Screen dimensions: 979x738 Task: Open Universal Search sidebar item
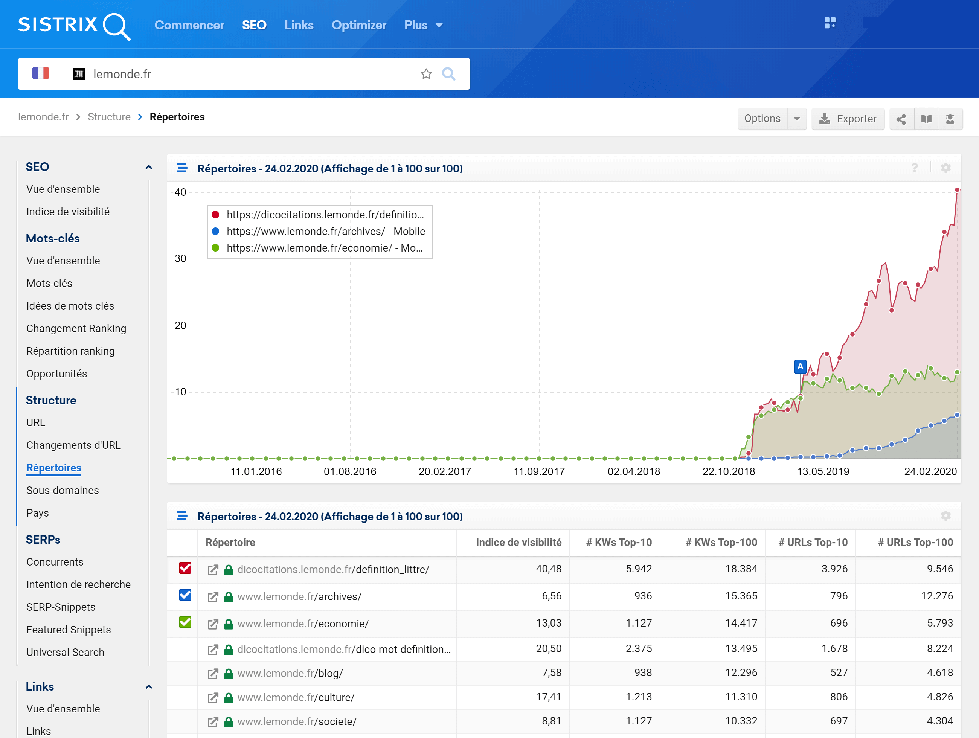(x=65, y=652)
